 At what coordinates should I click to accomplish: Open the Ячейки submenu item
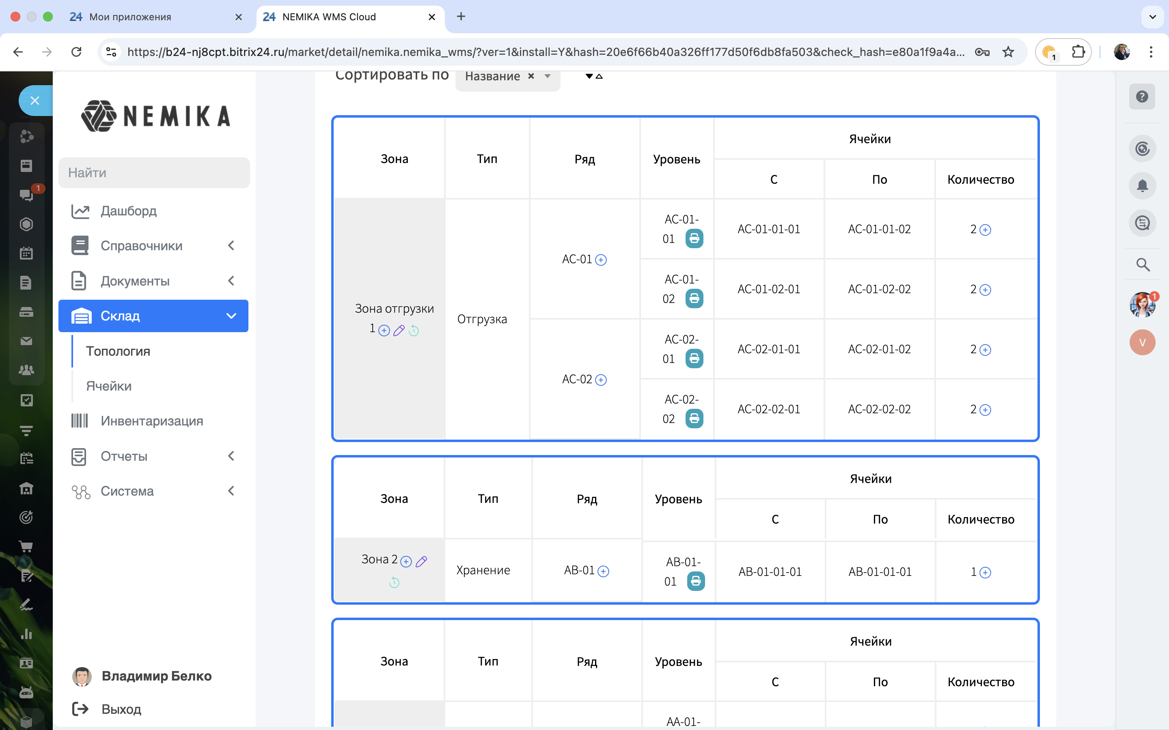tap(109, 386)
